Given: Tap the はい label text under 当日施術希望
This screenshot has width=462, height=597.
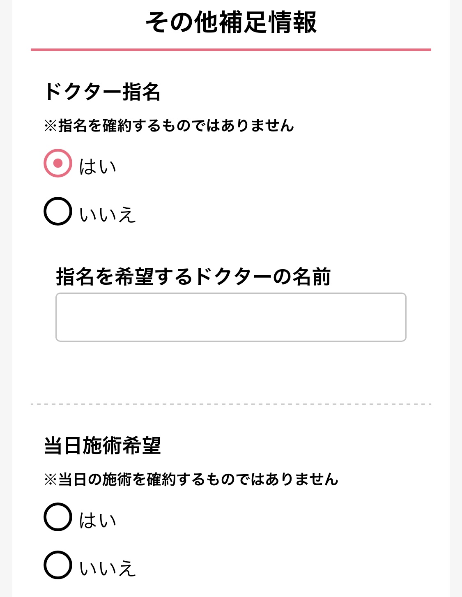Looking at the screenshot, I should 98,521.
